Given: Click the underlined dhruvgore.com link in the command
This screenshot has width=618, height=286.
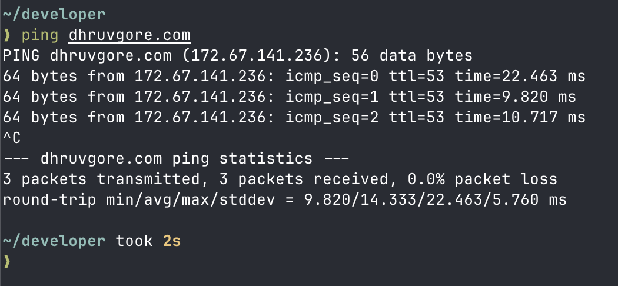Looking at the screenshot, I should click(x=129, y=35).
